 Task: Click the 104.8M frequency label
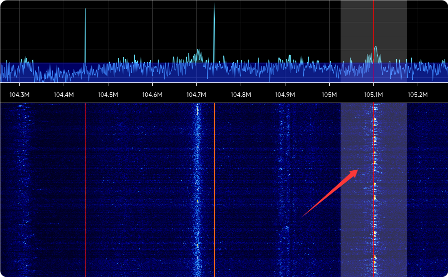241,95
